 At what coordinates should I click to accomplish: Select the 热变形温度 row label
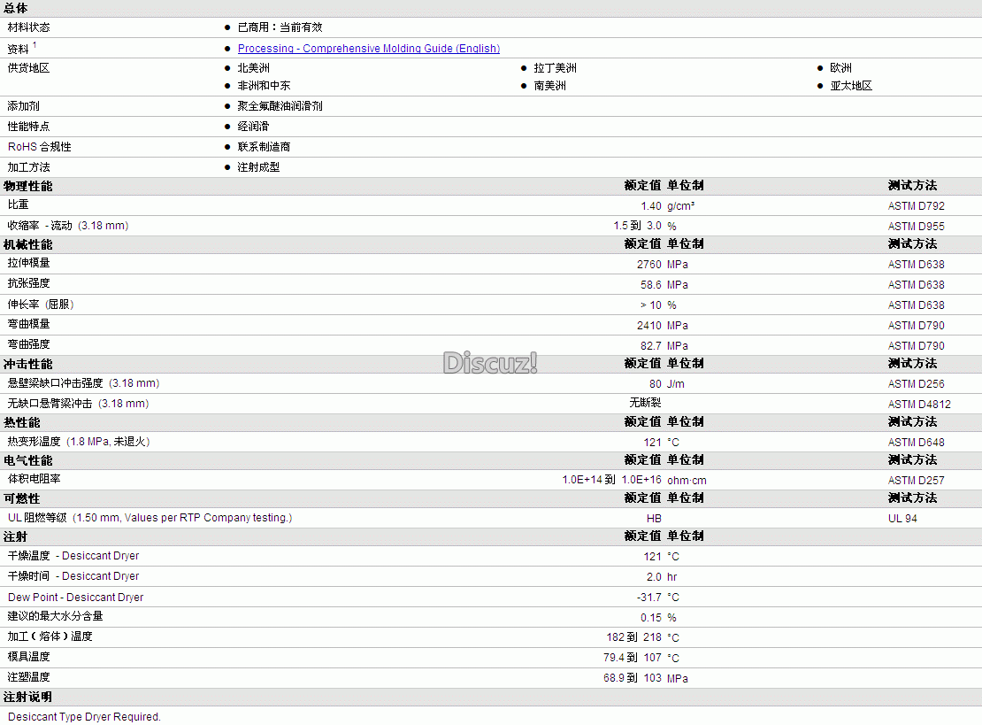pos(79,441)
